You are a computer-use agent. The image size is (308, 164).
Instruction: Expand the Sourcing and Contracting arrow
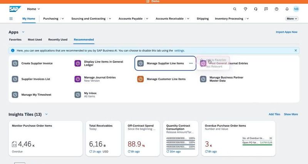coord(110,18)
